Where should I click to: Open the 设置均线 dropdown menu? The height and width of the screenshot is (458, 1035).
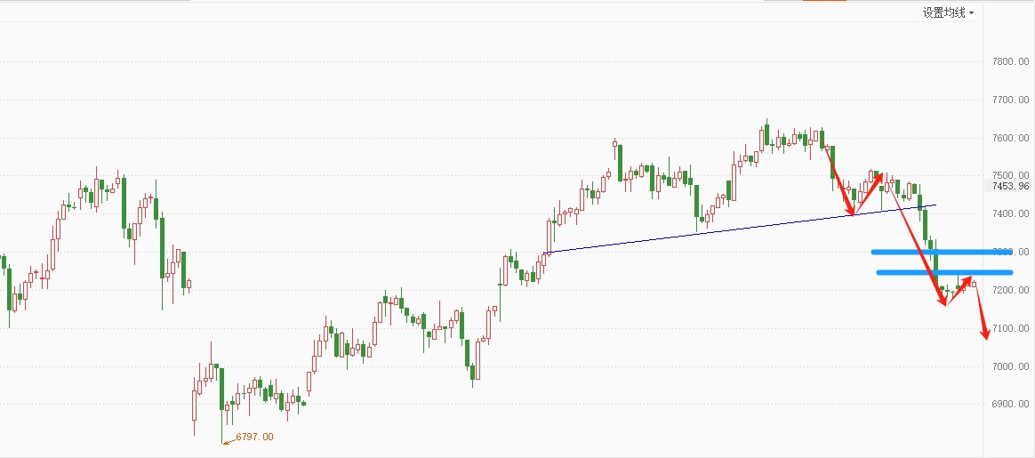(x=948, y=12)
